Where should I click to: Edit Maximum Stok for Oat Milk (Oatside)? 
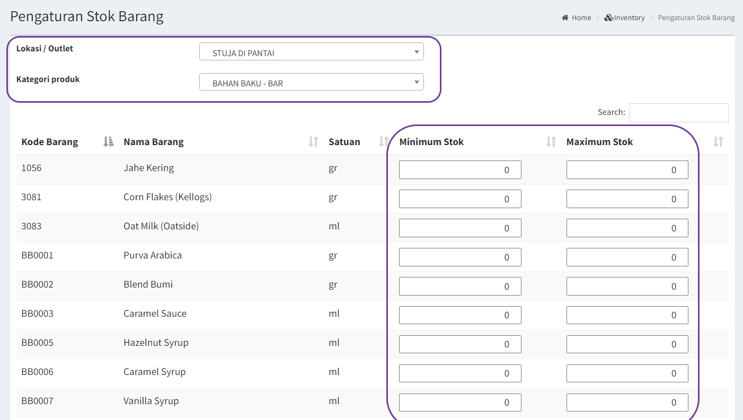pos(627,228)
